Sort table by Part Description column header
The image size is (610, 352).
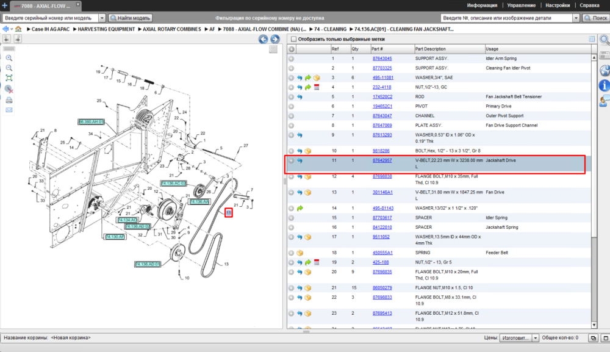[449, 49]
